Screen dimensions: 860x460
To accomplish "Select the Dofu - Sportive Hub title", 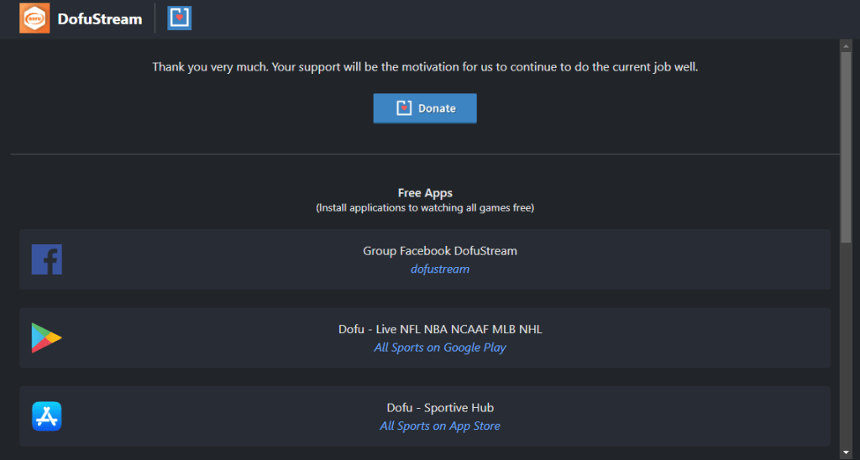I will [x=440, y=408].
